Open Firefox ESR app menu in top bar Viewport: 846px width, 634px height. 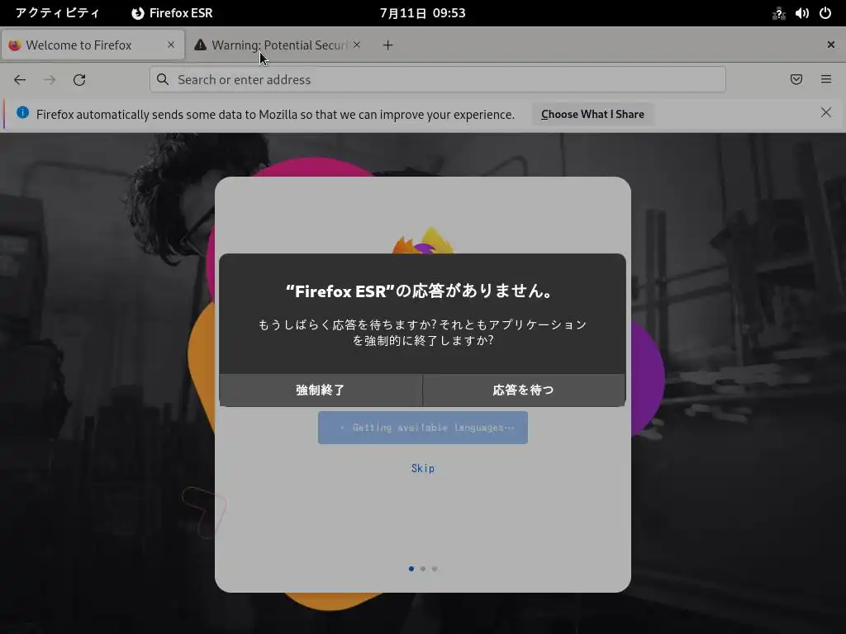coord(172,13)
